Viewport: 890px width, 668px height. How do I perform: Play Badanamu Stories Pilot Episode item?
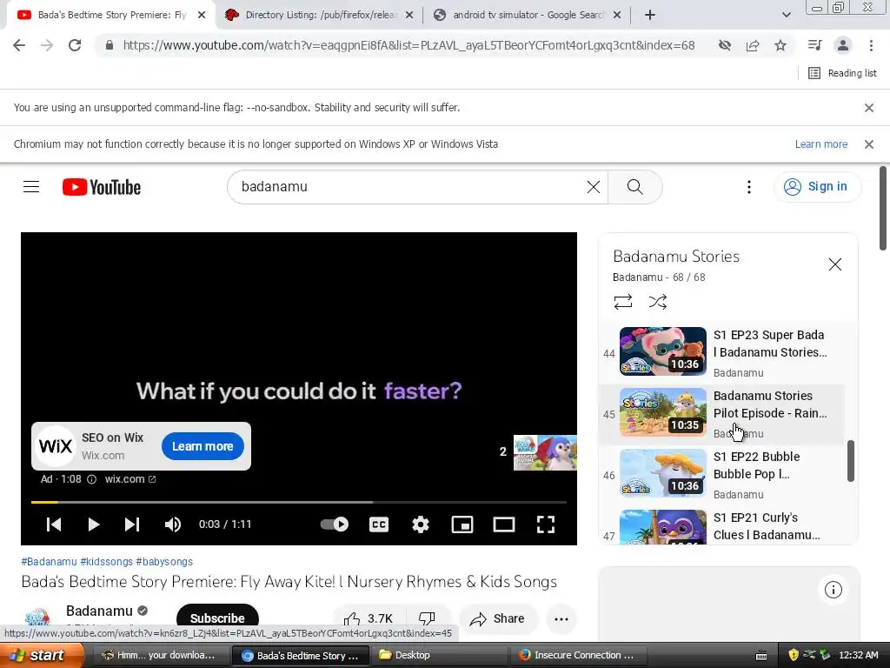722,413
